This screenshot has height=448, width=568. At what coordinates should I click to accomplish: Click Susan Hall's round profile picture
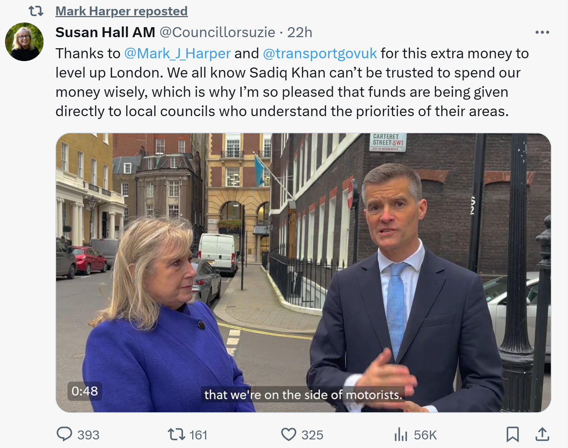point(24,42)
